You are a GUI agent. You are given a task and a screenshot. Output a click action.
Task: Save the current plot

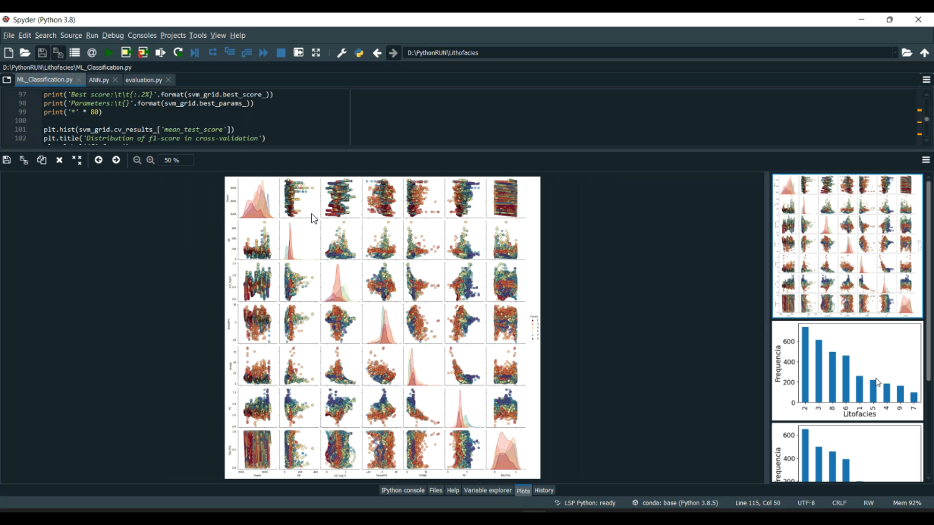click(x=7, y=160)
